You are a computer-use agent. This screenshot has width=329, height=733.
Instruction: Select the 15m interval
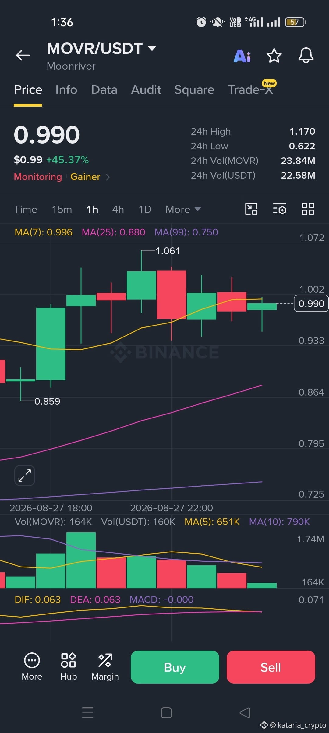click(x=62, y=210)
